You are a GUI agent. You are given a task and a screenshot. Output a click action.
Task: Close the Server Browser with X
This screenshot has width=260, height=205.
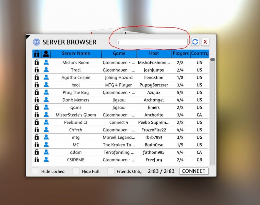pos(205,42)
